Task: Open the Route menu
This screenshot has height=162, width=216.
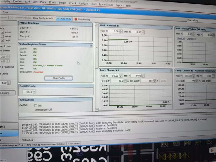Action: [x=53, y=2]
